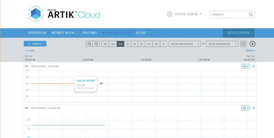Click the latitude data point marker
Image resolution: width=274 pixels, height=138 pixels.
[x=101, y=83]
